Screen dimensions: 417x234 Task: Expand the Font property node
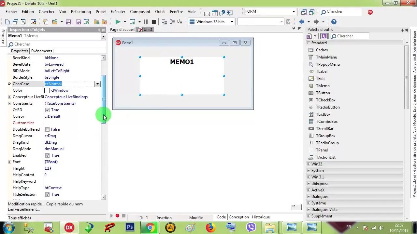tap(9, 162)
